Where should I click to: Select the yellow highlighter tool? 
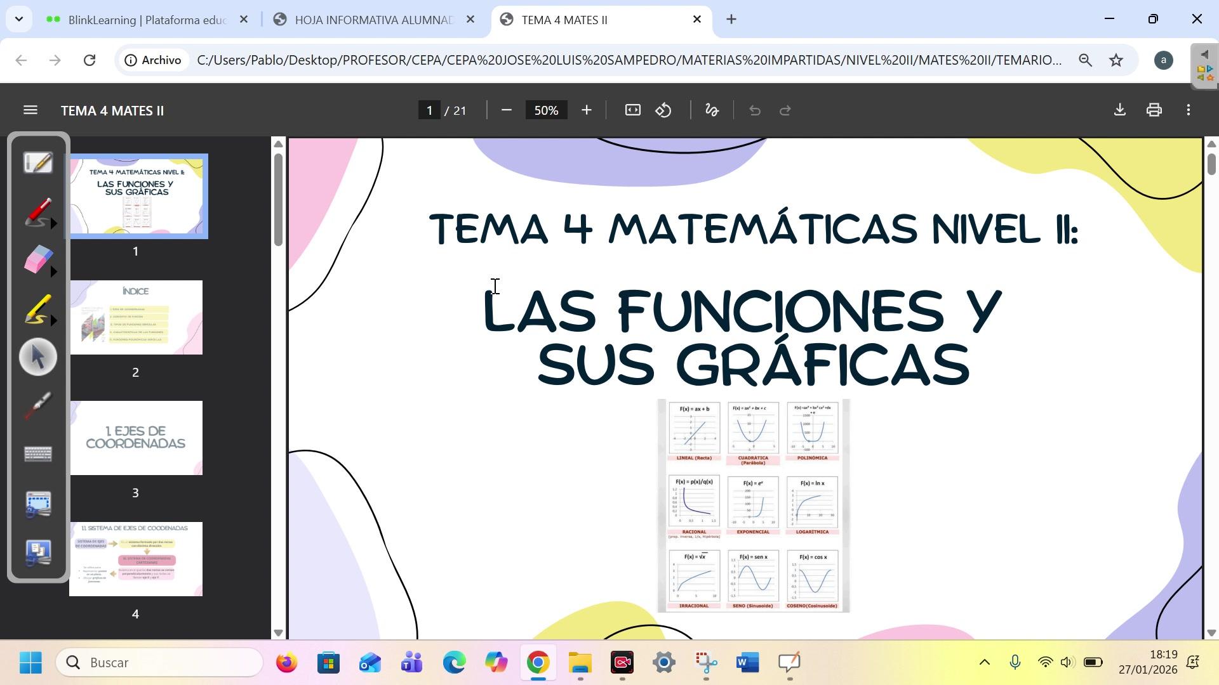(37, 310)
